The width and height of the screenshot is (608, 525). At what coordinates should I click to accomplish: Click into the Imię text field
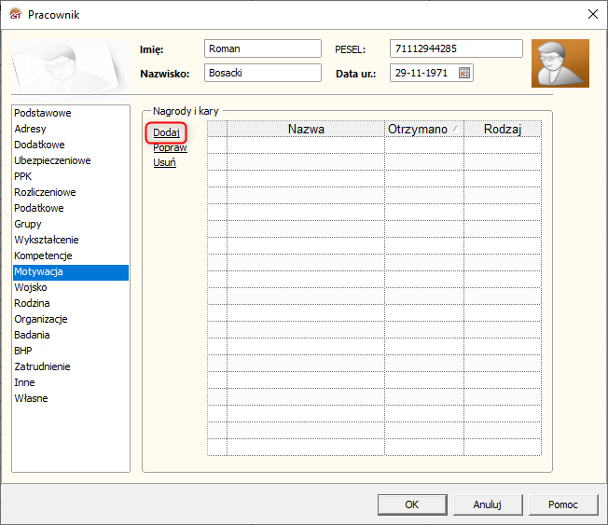pyautogui.click(x=262, y=48)
